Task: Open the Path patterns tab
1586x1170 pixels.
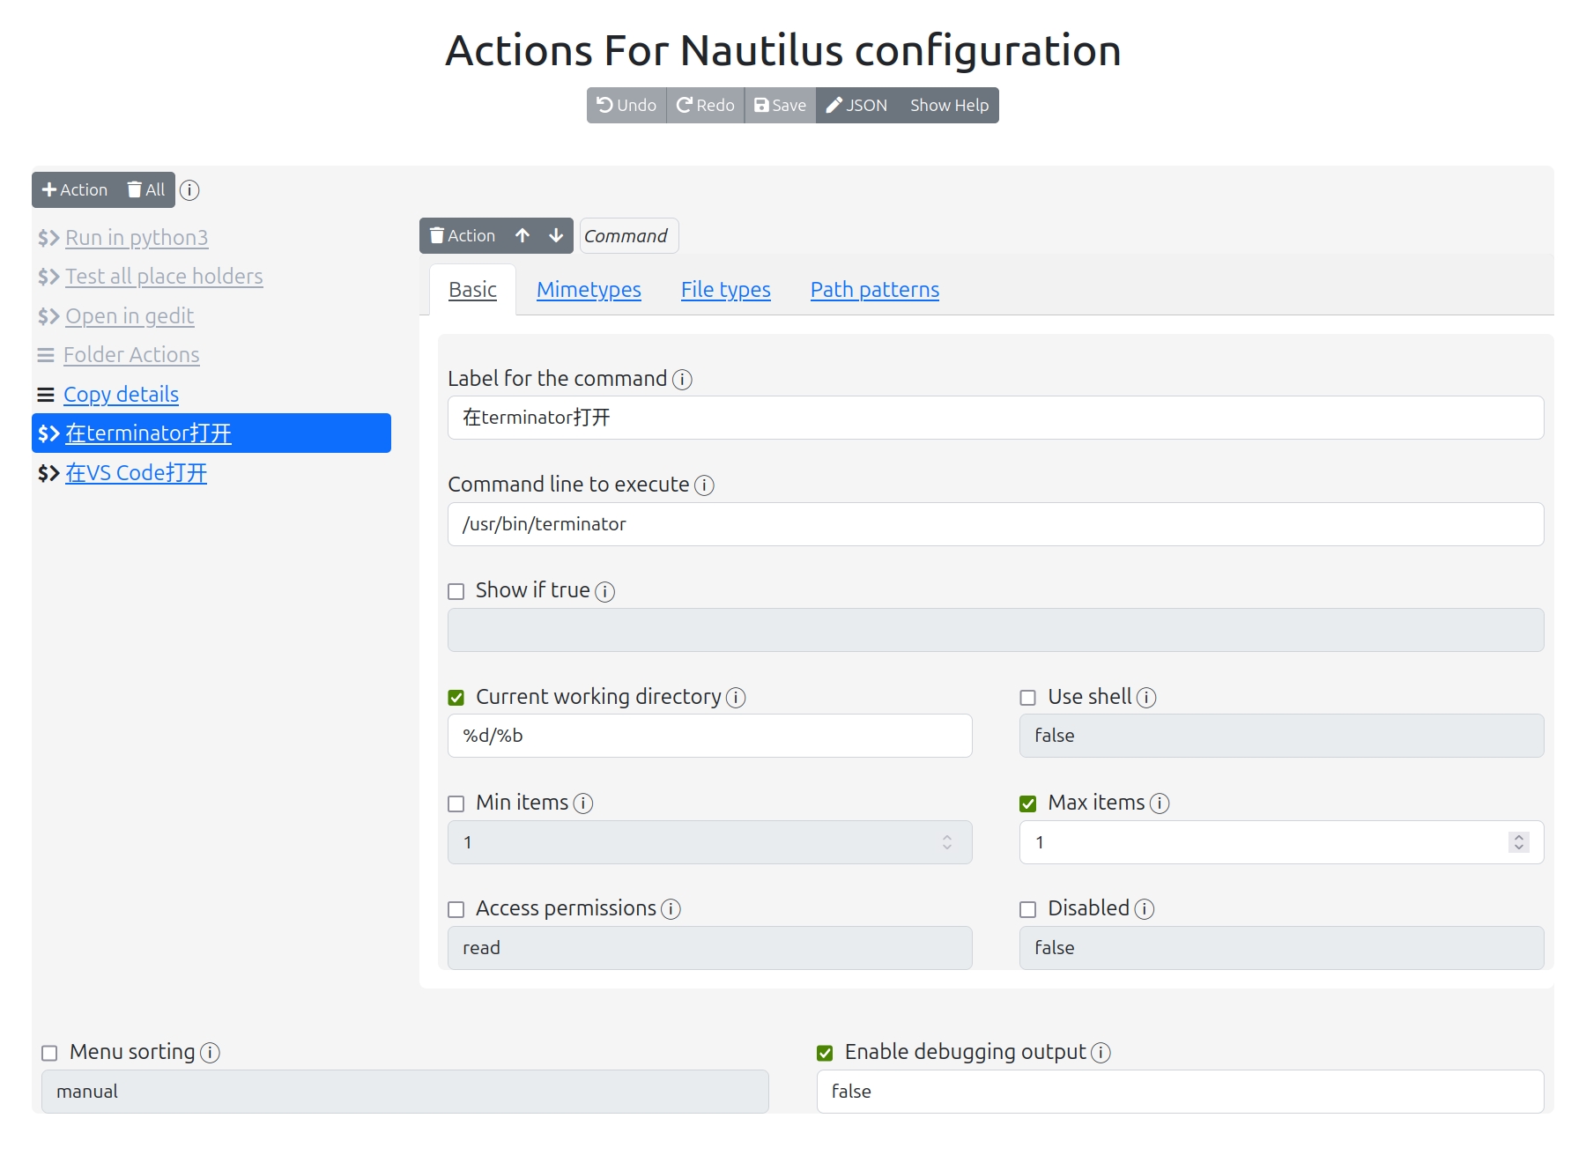Action: pyautogui.click(x=874, y=290)
